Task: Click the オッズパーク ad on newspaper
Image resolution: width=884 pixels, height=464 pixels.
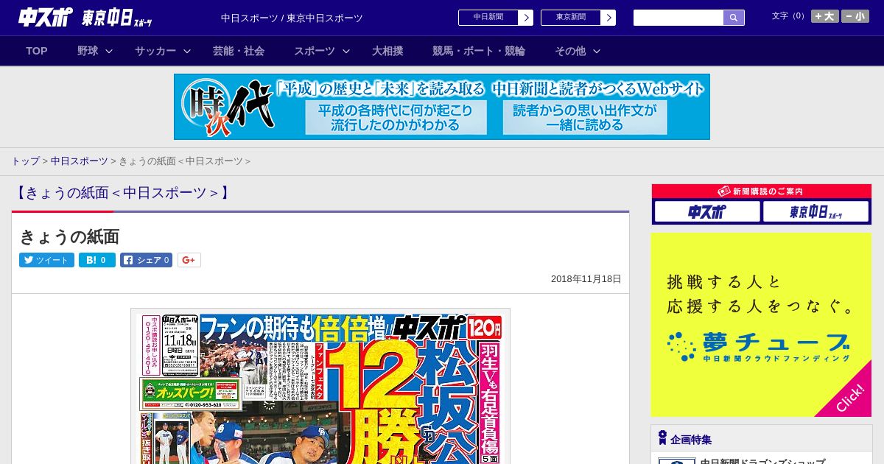Action: pos(191,394)
